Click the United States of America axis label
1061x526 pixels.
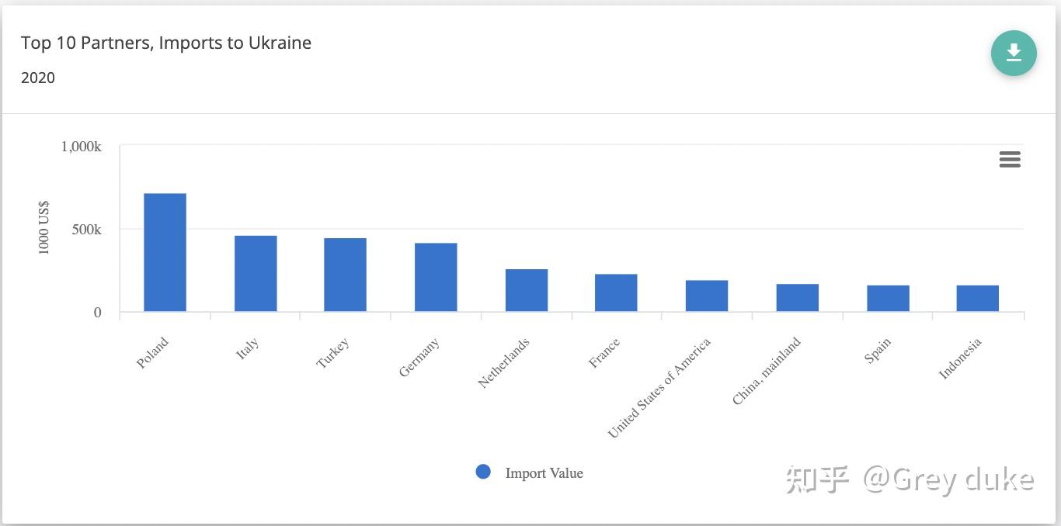point(659,388)
